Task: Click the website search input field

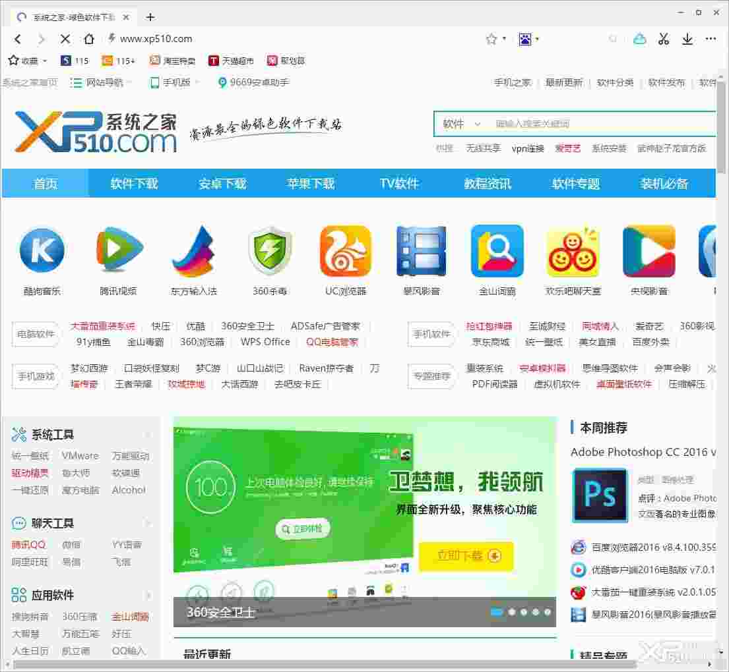Action: tap(604, 124)
